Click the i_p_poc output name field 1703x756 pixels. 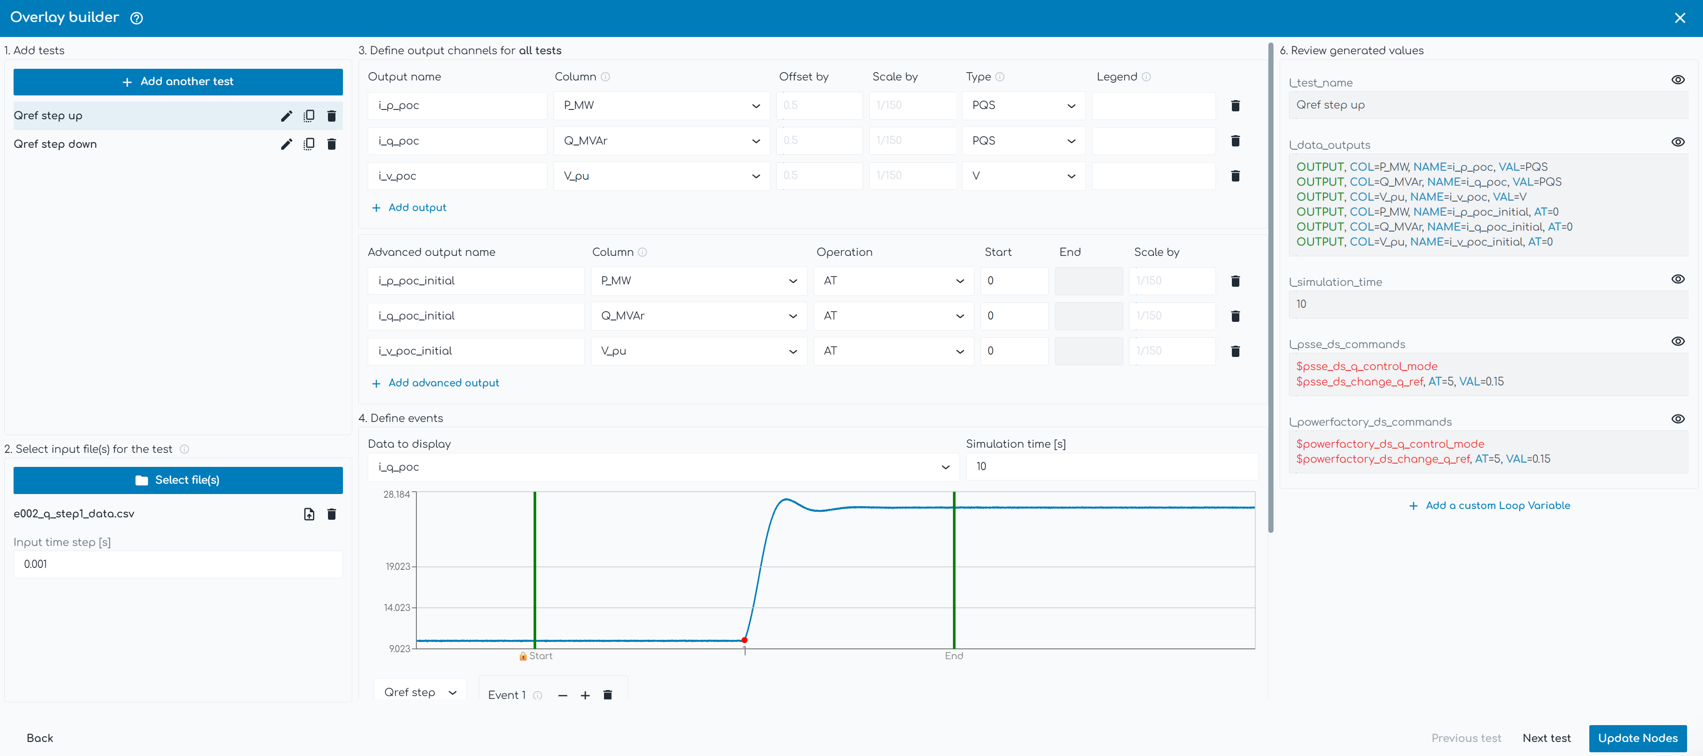tap(458, 106)
